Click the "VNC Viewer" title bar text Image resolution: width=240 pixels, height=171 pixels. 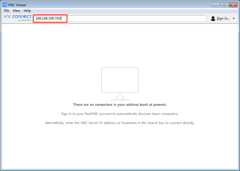pyautogui.click(x=17, y=5)
